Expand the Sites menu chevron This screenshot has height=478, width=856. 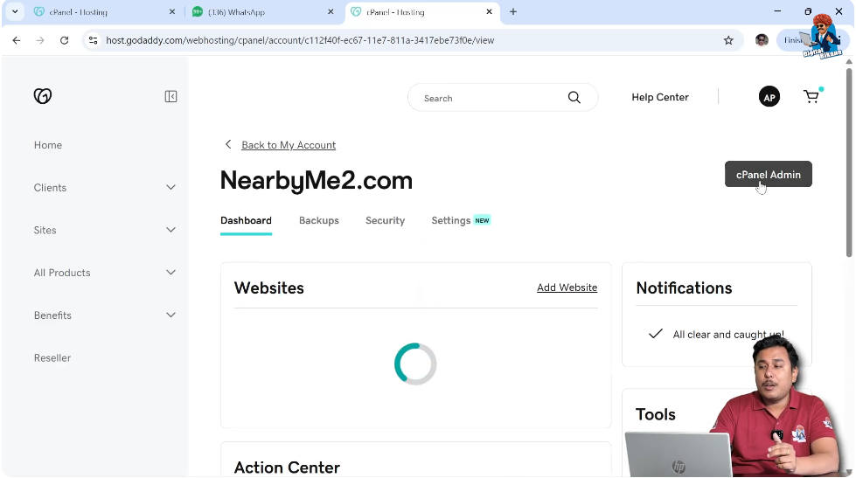(x=171, y=230)
